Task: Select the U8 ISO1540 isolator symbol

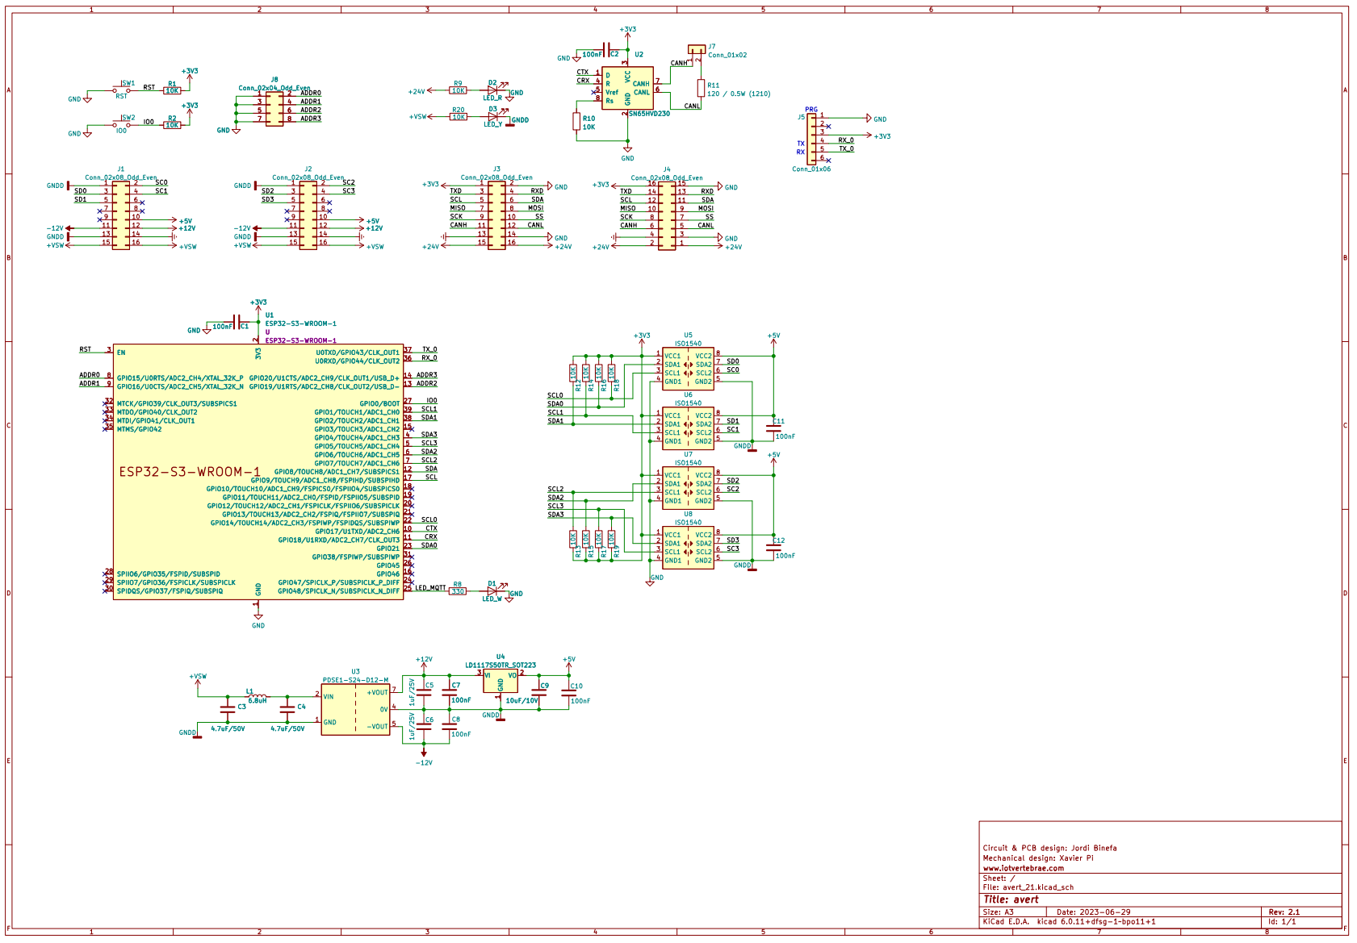Action: pos(688,548)
